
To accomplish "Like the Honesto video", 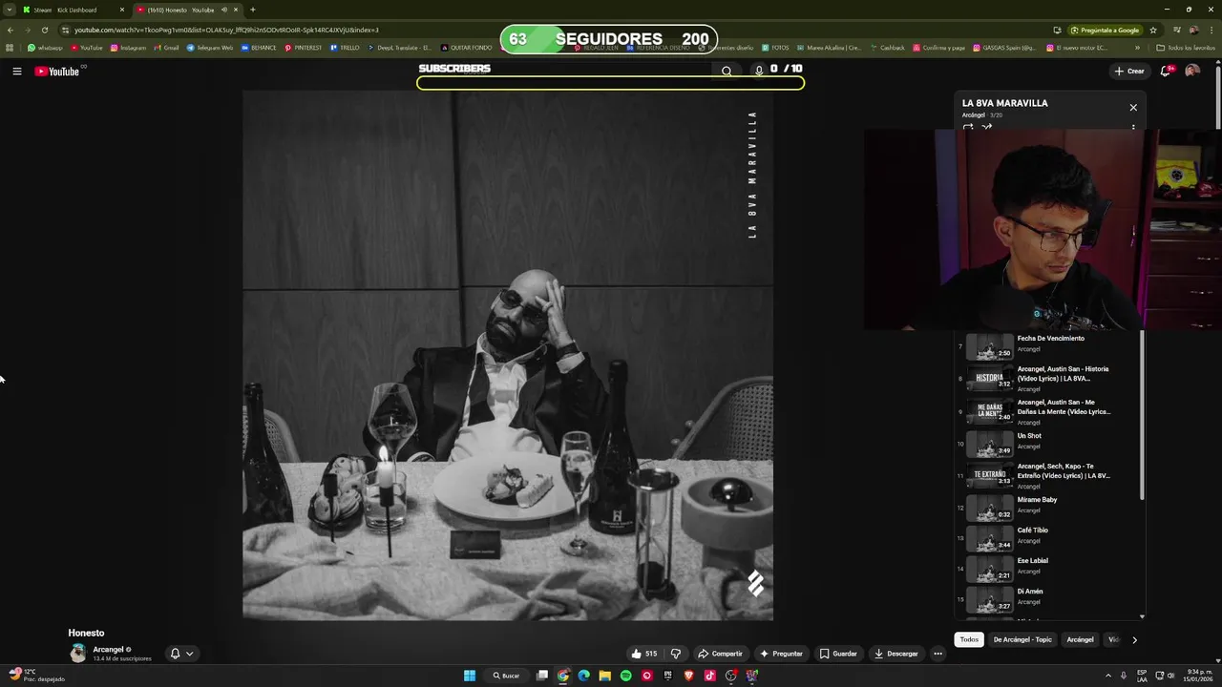I will pyautogui.click(x=644, y=654).
